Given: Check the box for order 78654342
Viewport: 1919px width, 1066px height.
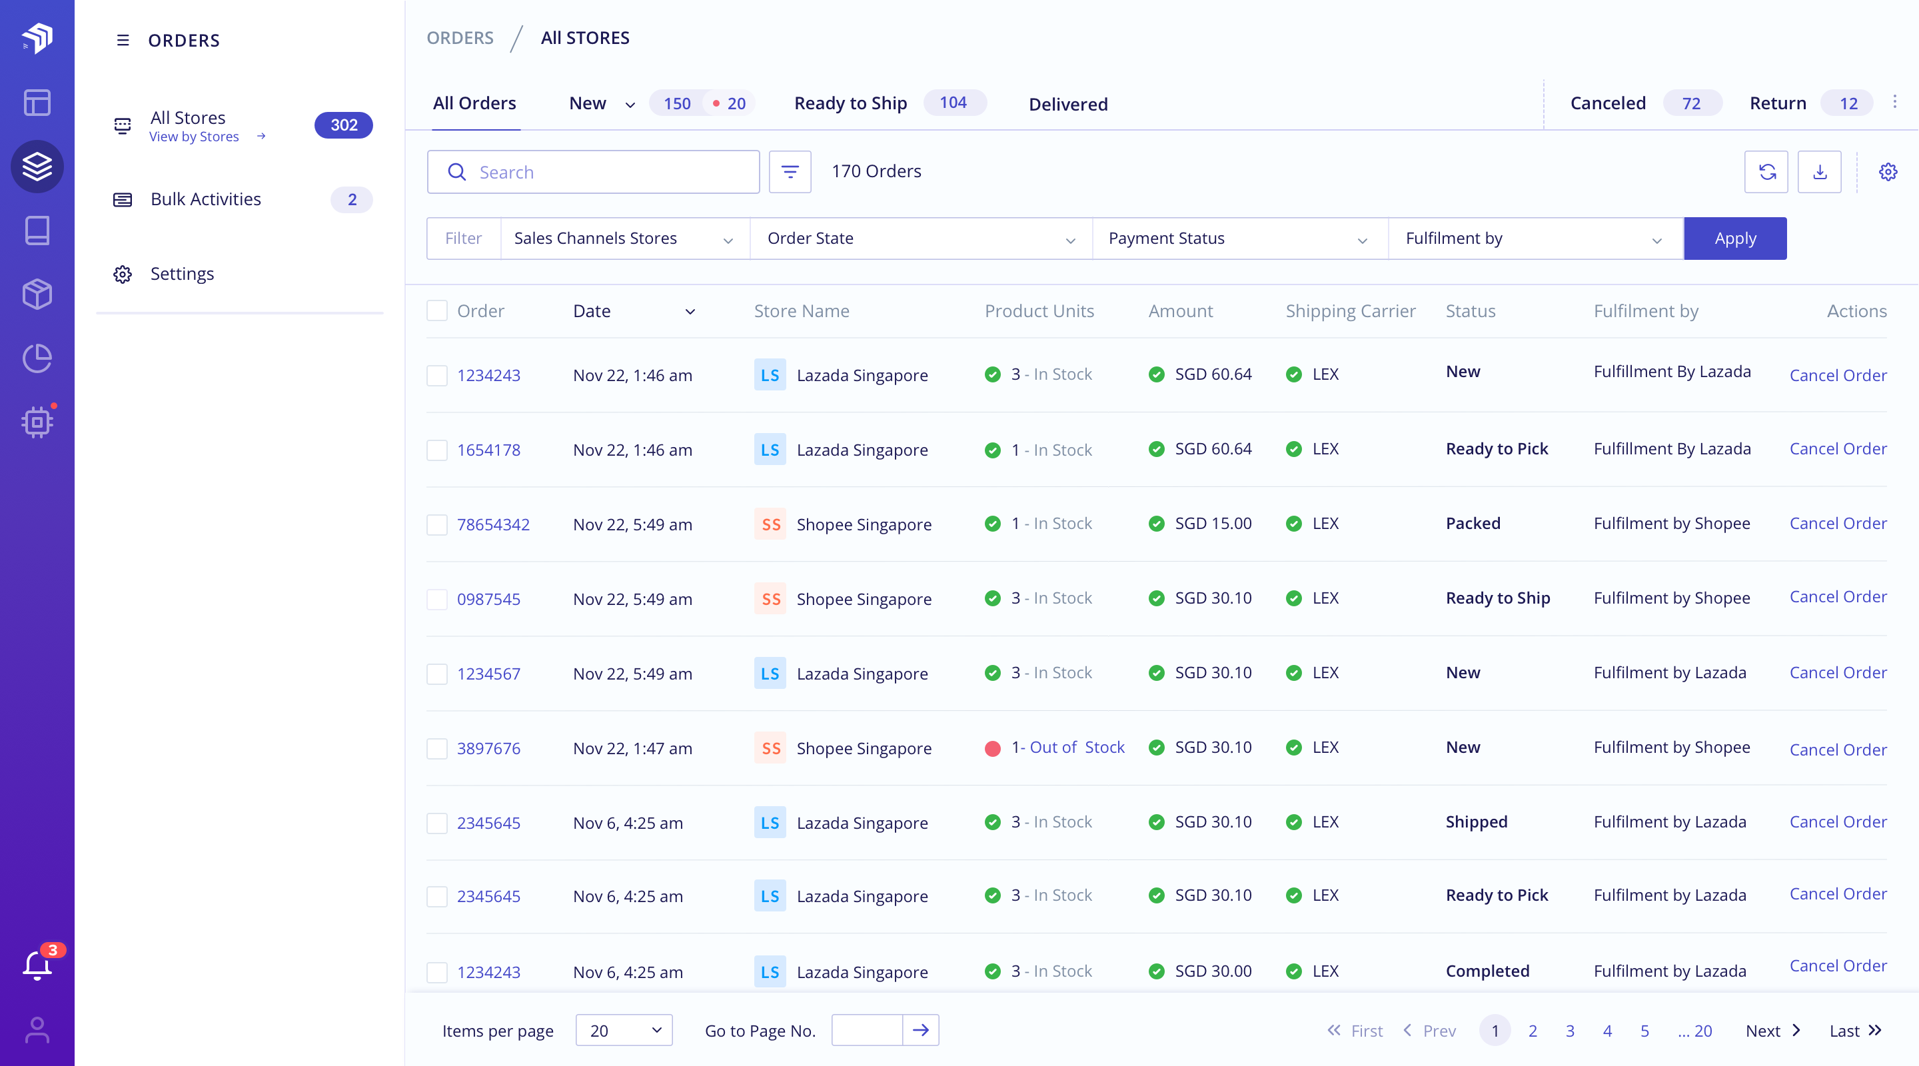Looking at the screenshot, I should [x=437, y=524].
